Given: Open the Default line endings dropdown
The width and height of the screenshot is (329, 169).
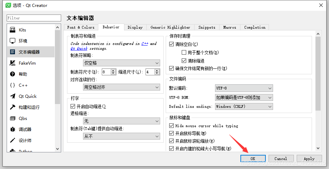Looking at the screenshot, I should pyautogui.click(x=244, y=106).
